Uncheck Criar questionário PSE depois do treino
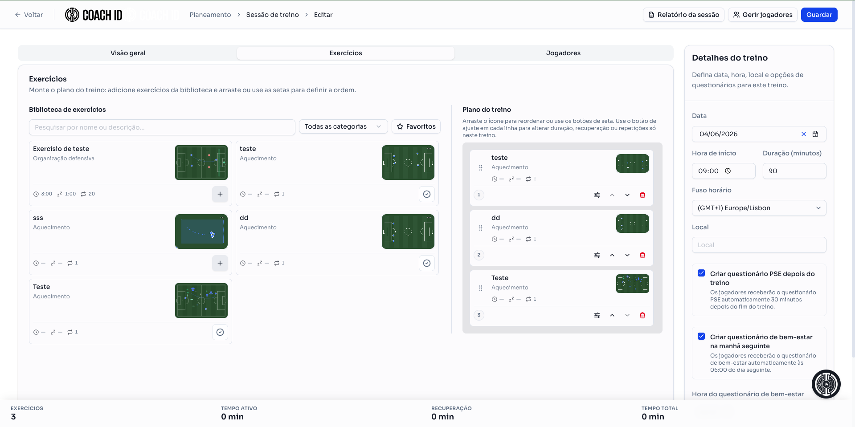Image resolution: width=855 pixels, height=427 pixels. tap(701, 273)
